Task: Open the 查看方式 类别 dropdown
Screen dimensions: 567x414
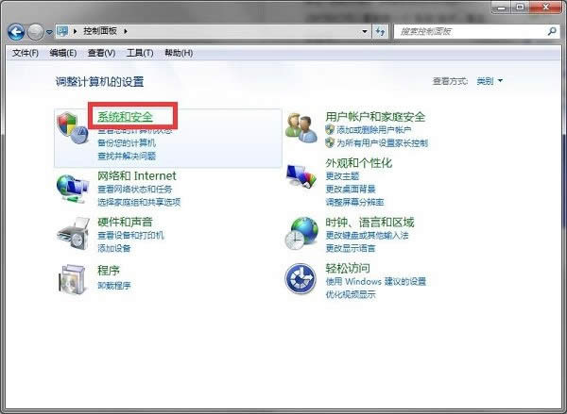Action: 489,82
